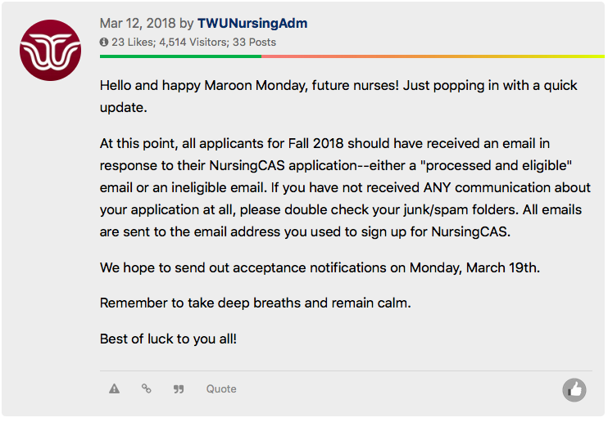Click the Best of luck closing line
The height and width of the screenshot is (422, 608).
(x=168, y=339)
